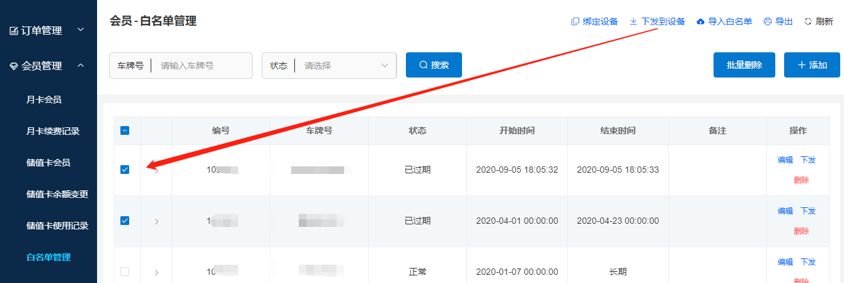Expand the 订单管理 sidebar menu

click(80, 30)
